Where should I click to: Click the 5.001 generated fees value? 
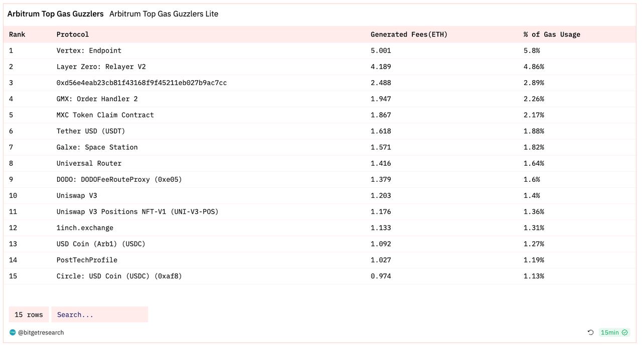pos(381,51)
